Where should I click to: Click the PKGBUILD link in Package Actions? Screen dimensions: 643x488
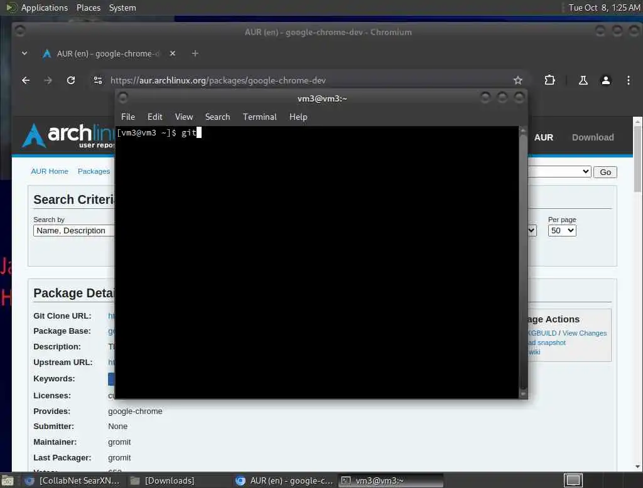pyautogui.click(x=542, y=333)
